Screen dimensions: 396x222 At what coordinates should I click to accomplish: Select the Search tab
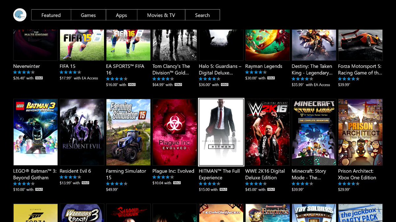[202, 15]
